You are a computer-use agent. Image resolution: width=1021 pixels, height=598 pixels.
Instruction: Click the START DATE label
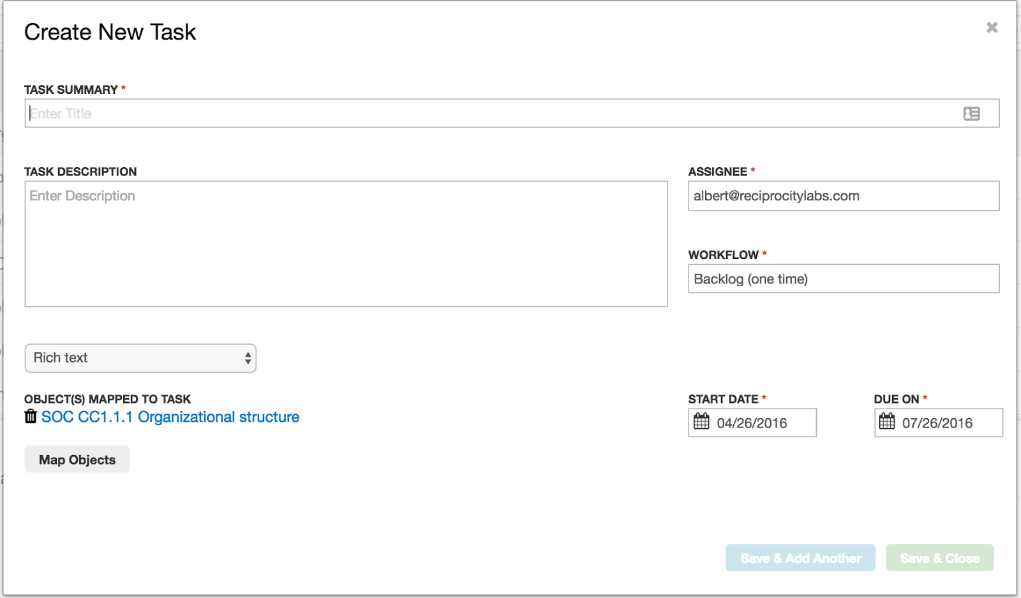(723, 400)
